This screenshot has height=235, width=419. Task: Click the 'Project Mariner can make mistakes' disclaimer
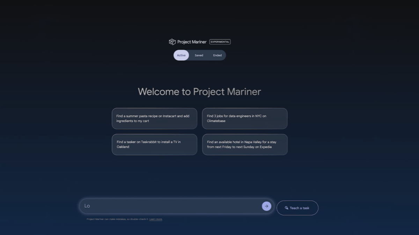coord(117,219)
